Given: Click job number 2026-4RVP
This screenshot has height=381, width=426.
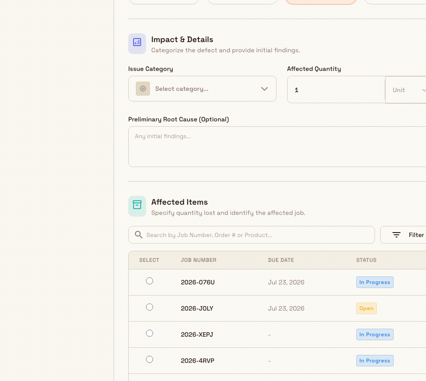Looking at the screenshot, I should tap(197, 361).
